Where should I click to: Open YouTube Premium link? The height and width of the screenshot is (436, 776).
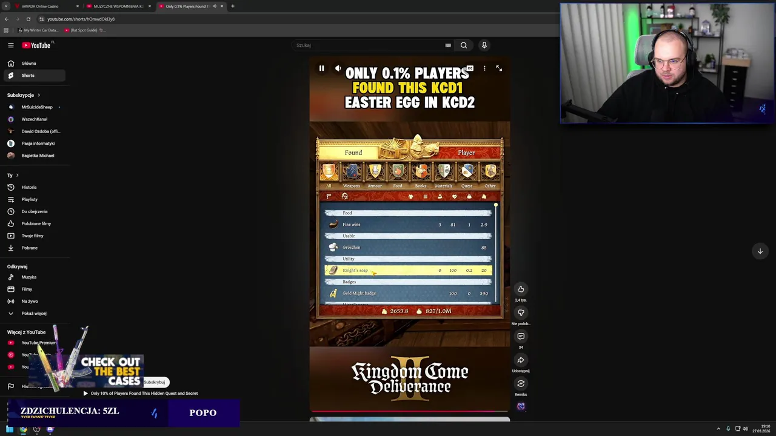tap(34, 343)
